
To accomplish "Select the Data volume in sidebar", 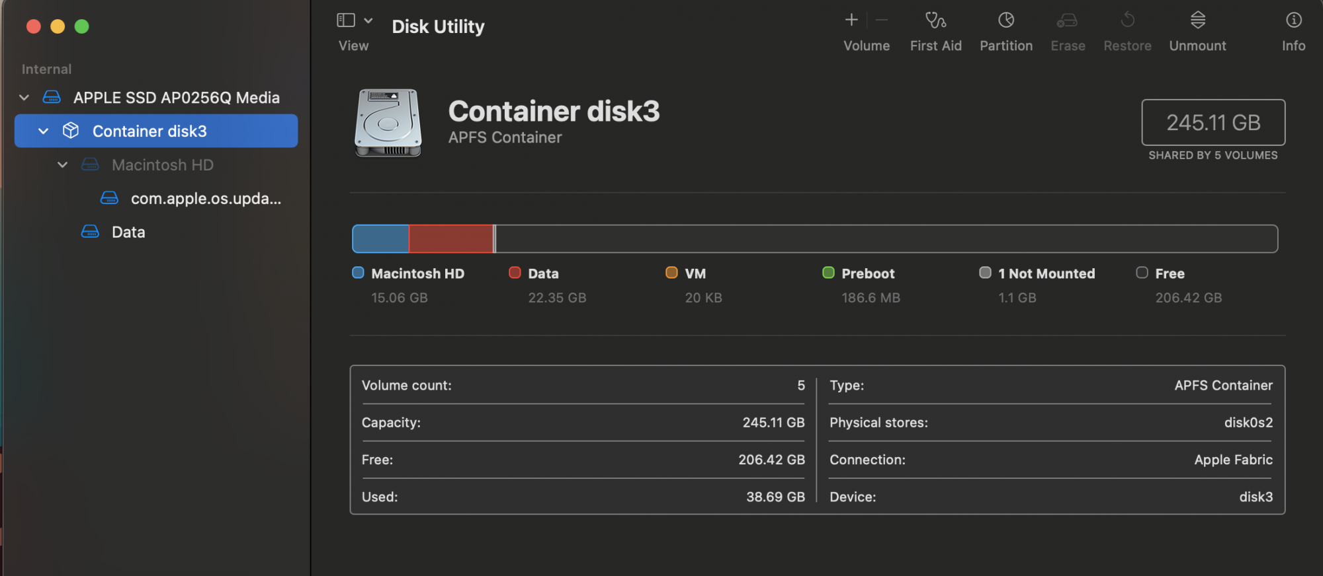I will click(128, 233).
